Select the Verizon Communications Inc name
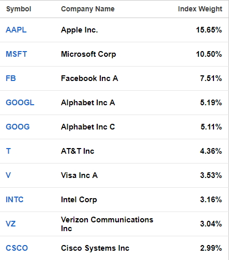 coord(107,224)
